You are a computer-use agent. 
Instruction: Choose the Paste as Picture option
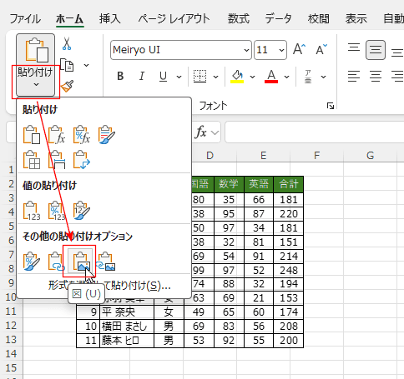tap(81, 262)
